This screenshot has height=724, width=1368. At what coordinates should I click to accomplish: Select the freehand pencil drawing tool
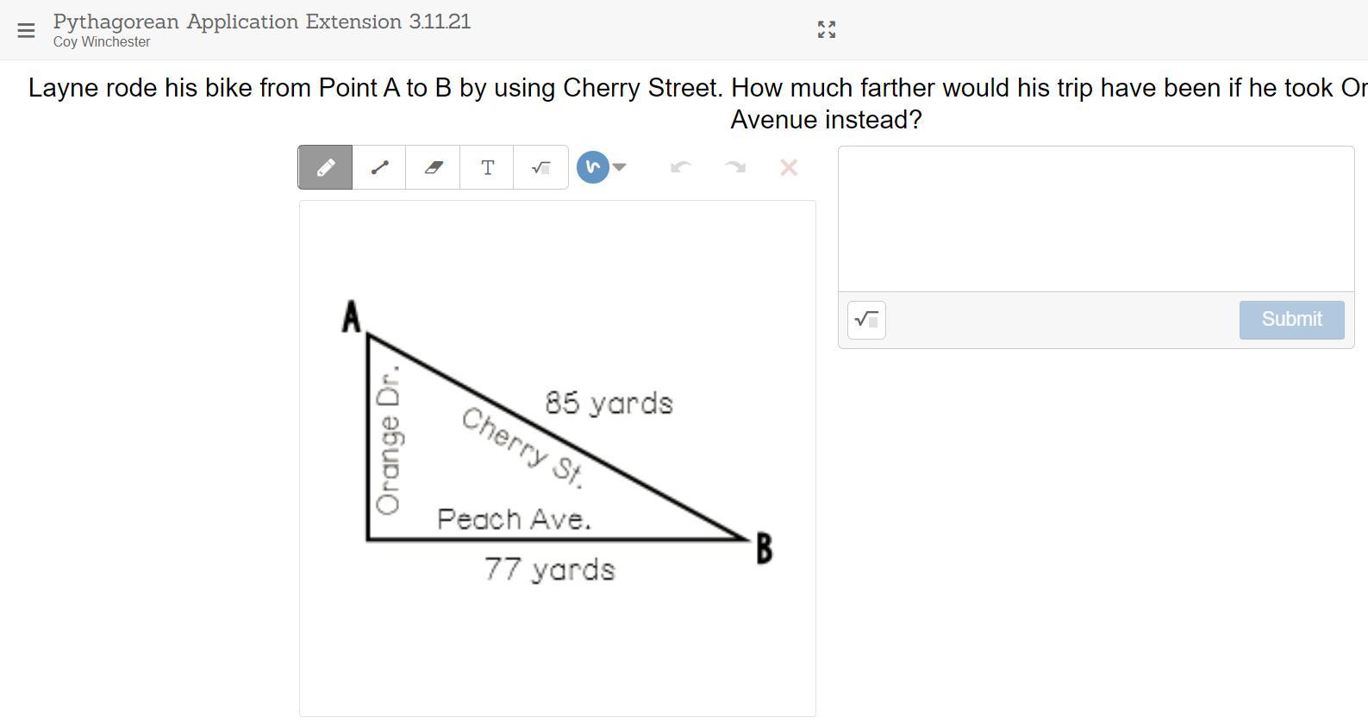[325, 167]
